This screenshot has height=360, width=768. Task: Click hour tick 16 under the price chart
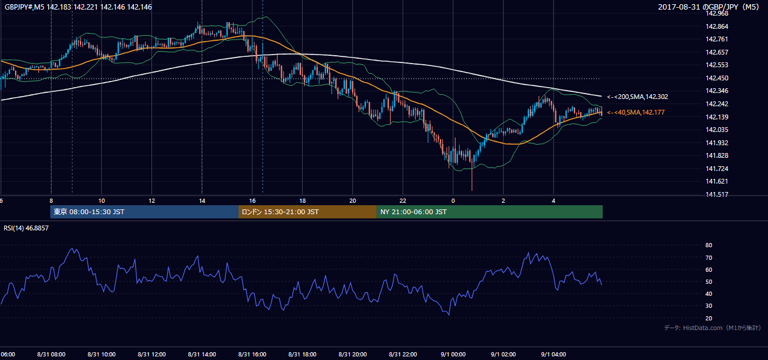click(x=252, y=200)
